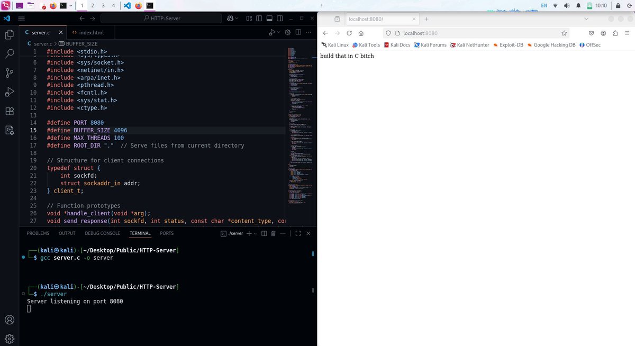Image resolution: width=635 pixels, height=346 pixels.
Task: Bookmark this page with star icon
Action: (x=564, y=33)
